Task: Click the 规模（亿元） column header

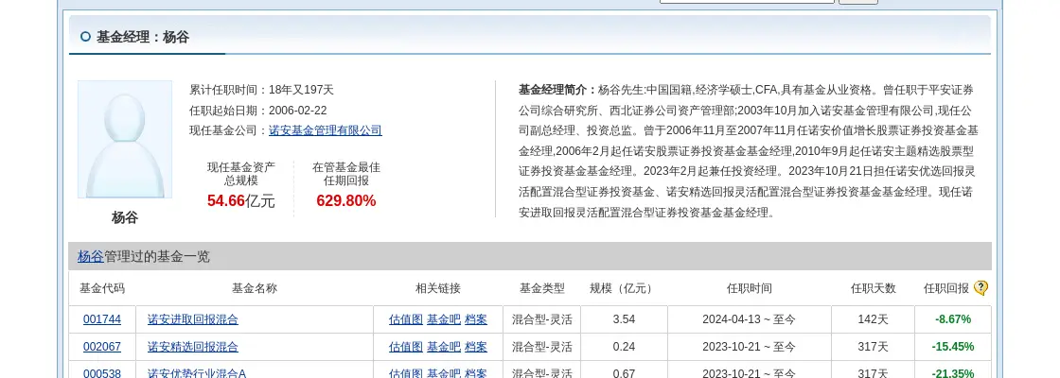Action: pos(624,288)
